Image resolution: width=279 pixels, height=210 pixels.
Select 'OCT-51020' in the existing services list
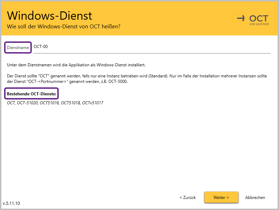(x=27, y=103)
